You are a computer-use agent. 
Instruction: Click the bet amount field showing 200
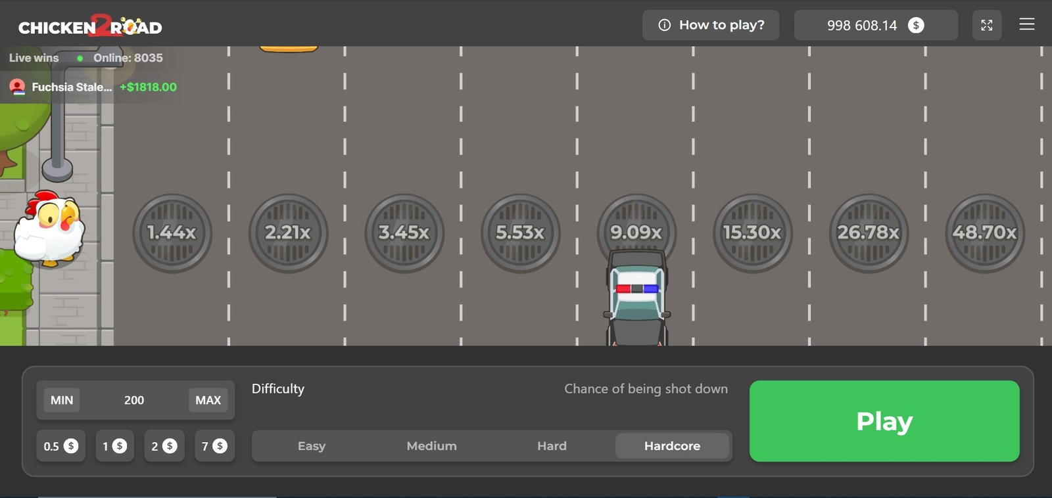134,400
